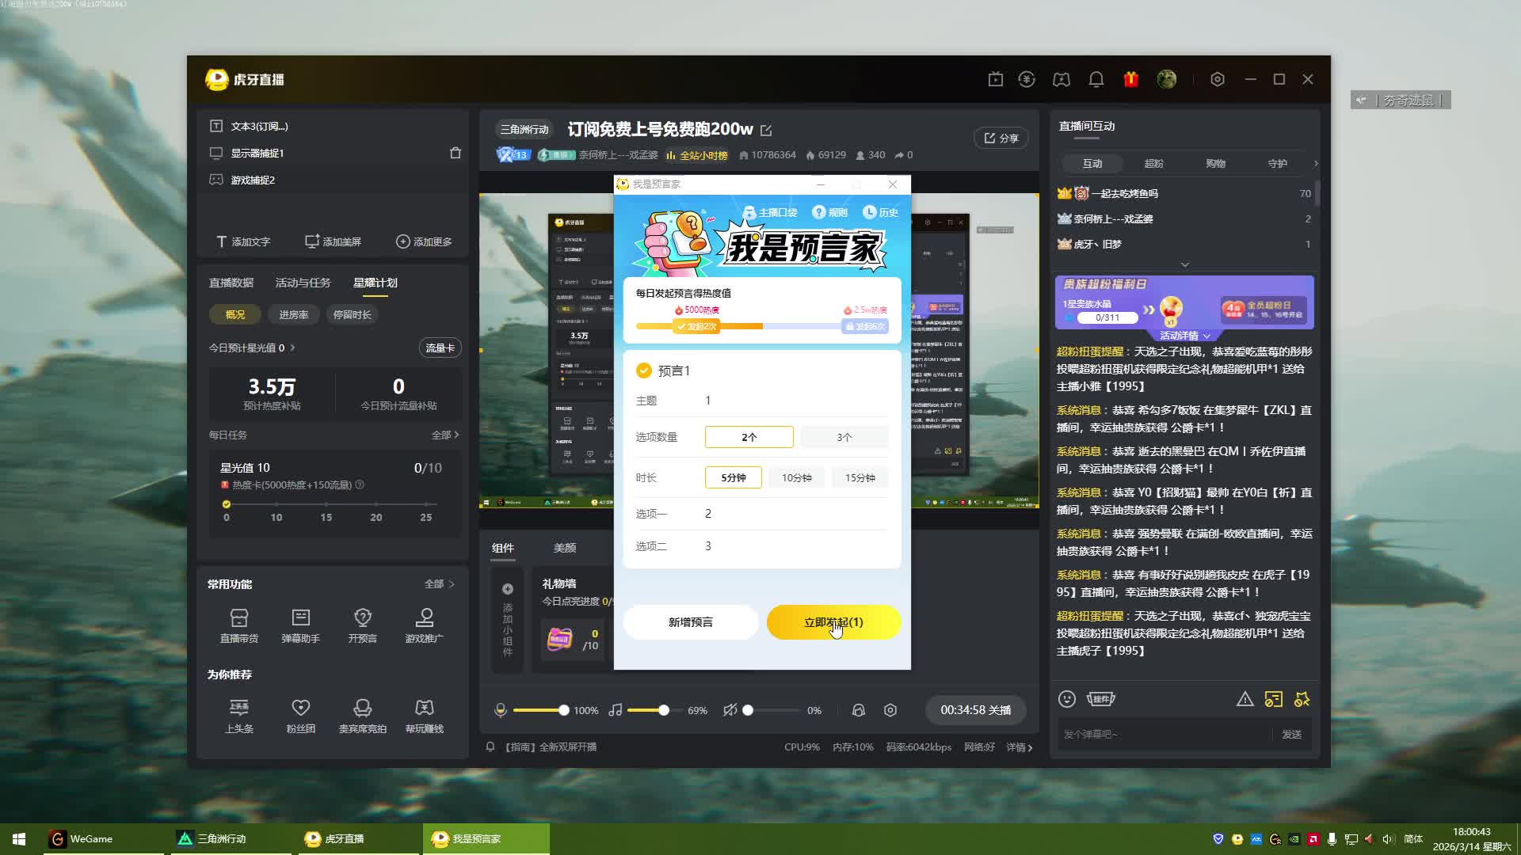1521x855 pixels.
Task: Open 直播带货 live commerce icon
Action: click(238, 618)
